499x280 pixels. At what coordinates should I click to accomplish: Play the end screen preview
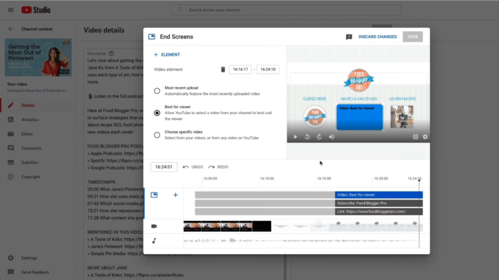coord(296,137)
